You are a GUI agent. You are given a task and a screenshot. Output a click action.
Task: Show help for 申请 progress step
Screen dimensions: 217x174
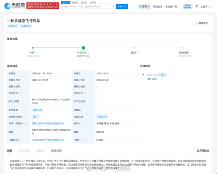36,53
